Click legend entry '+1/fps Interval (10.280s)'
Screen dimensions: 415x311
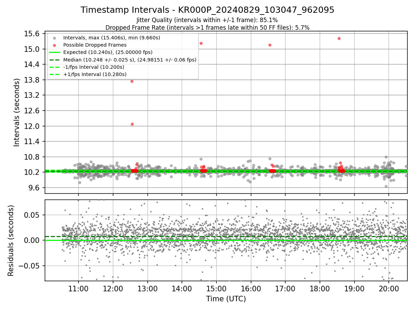[95, 74]
